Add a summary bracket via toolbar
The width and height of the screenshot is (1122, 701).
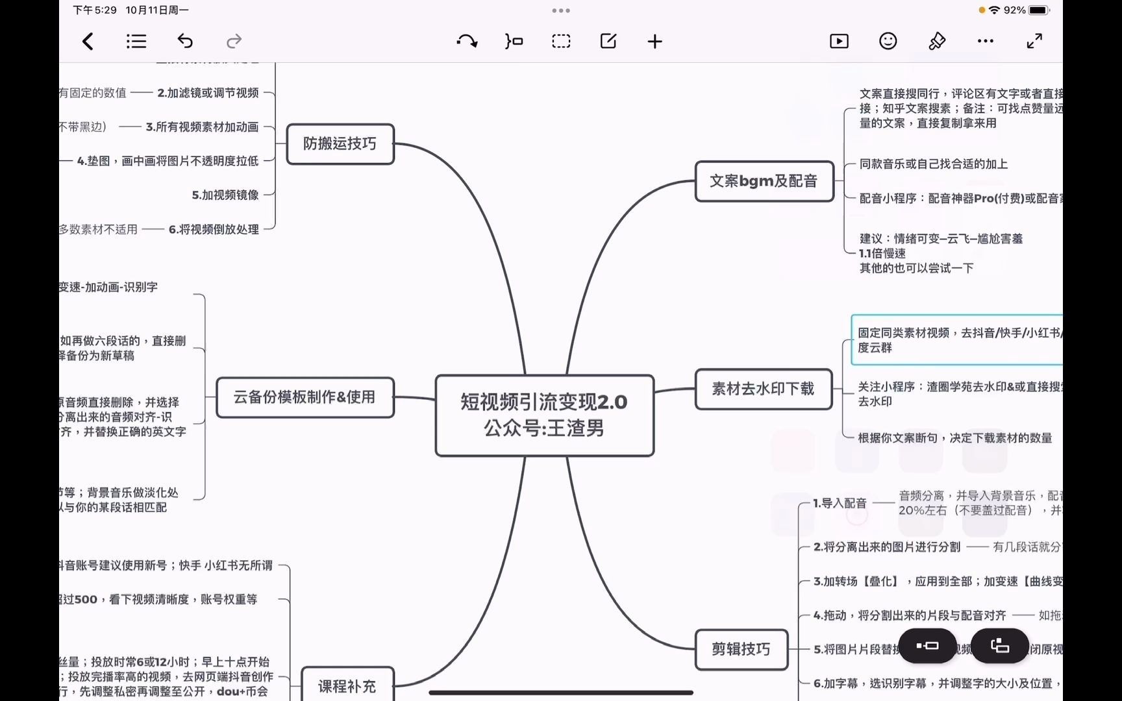click(514, 42)
